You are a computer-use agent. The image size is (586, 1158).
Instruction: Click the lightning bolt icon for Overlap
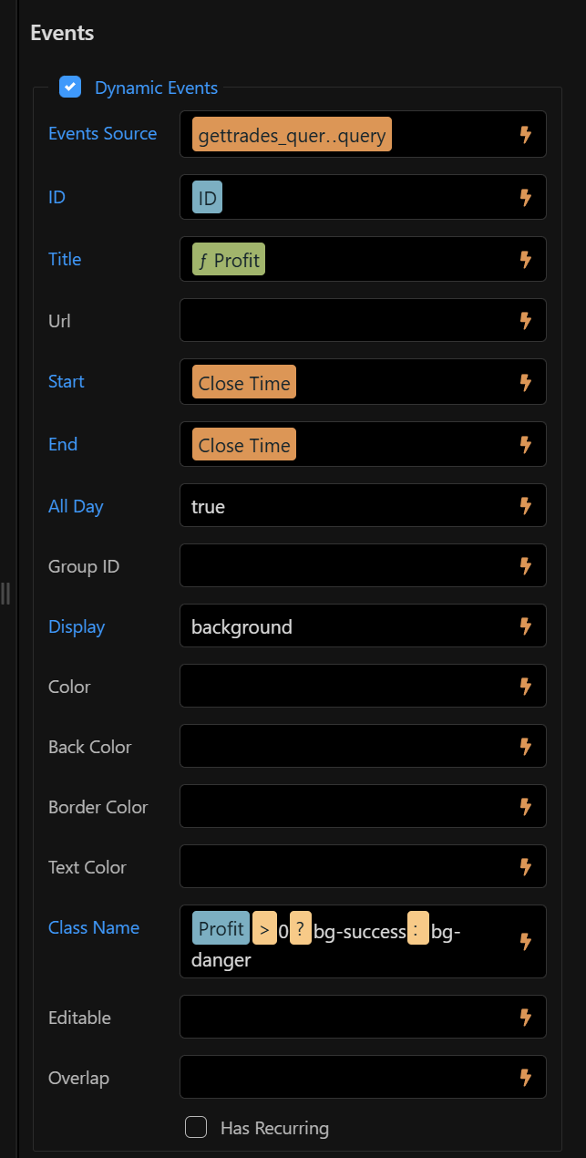click(x=525, y=1077)
